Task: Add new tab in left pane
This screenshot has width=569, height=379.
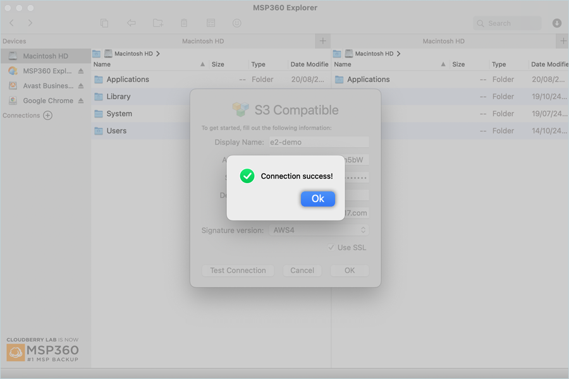Action: click(322, 41)
